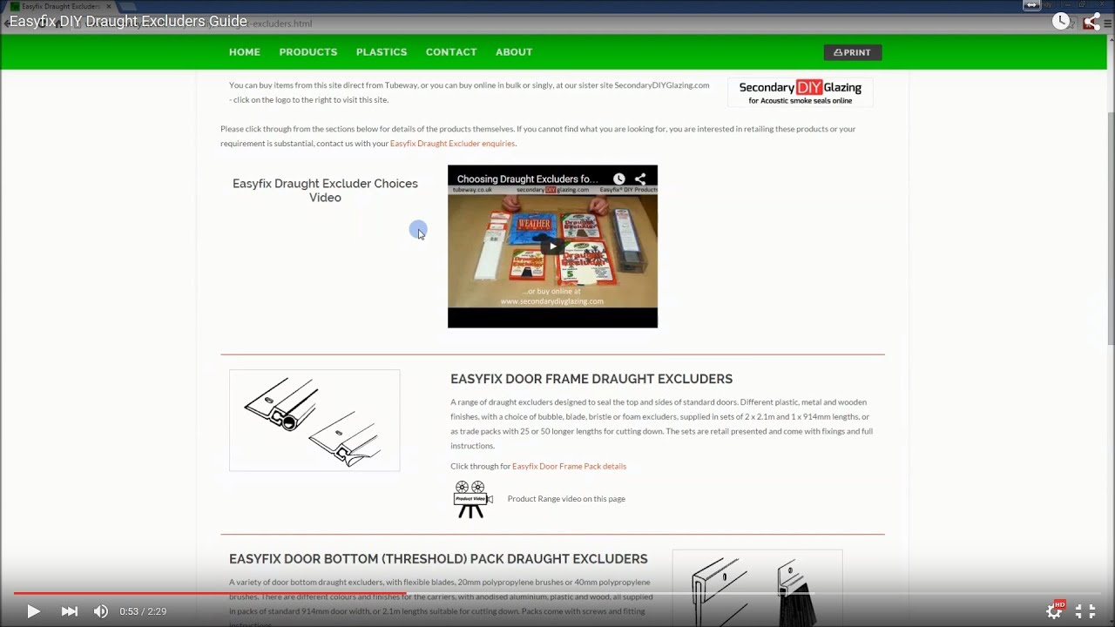Image resolution: width=1115 pixels, height=627 pixels.
Task: Open the PRODUCTS menu item
Action: [x=308, y=52]
